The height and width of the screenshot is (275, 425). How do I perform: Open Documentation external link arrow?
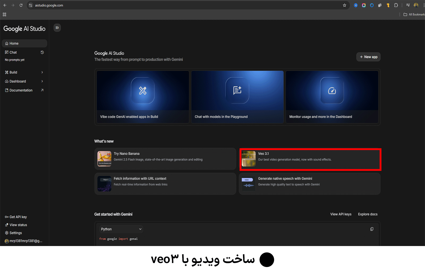tap(42, 90)
